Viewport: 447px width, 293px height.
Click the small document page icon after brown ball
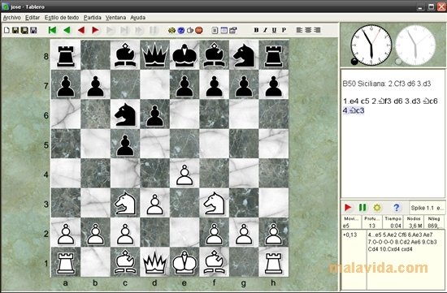[x=215, y=30]
